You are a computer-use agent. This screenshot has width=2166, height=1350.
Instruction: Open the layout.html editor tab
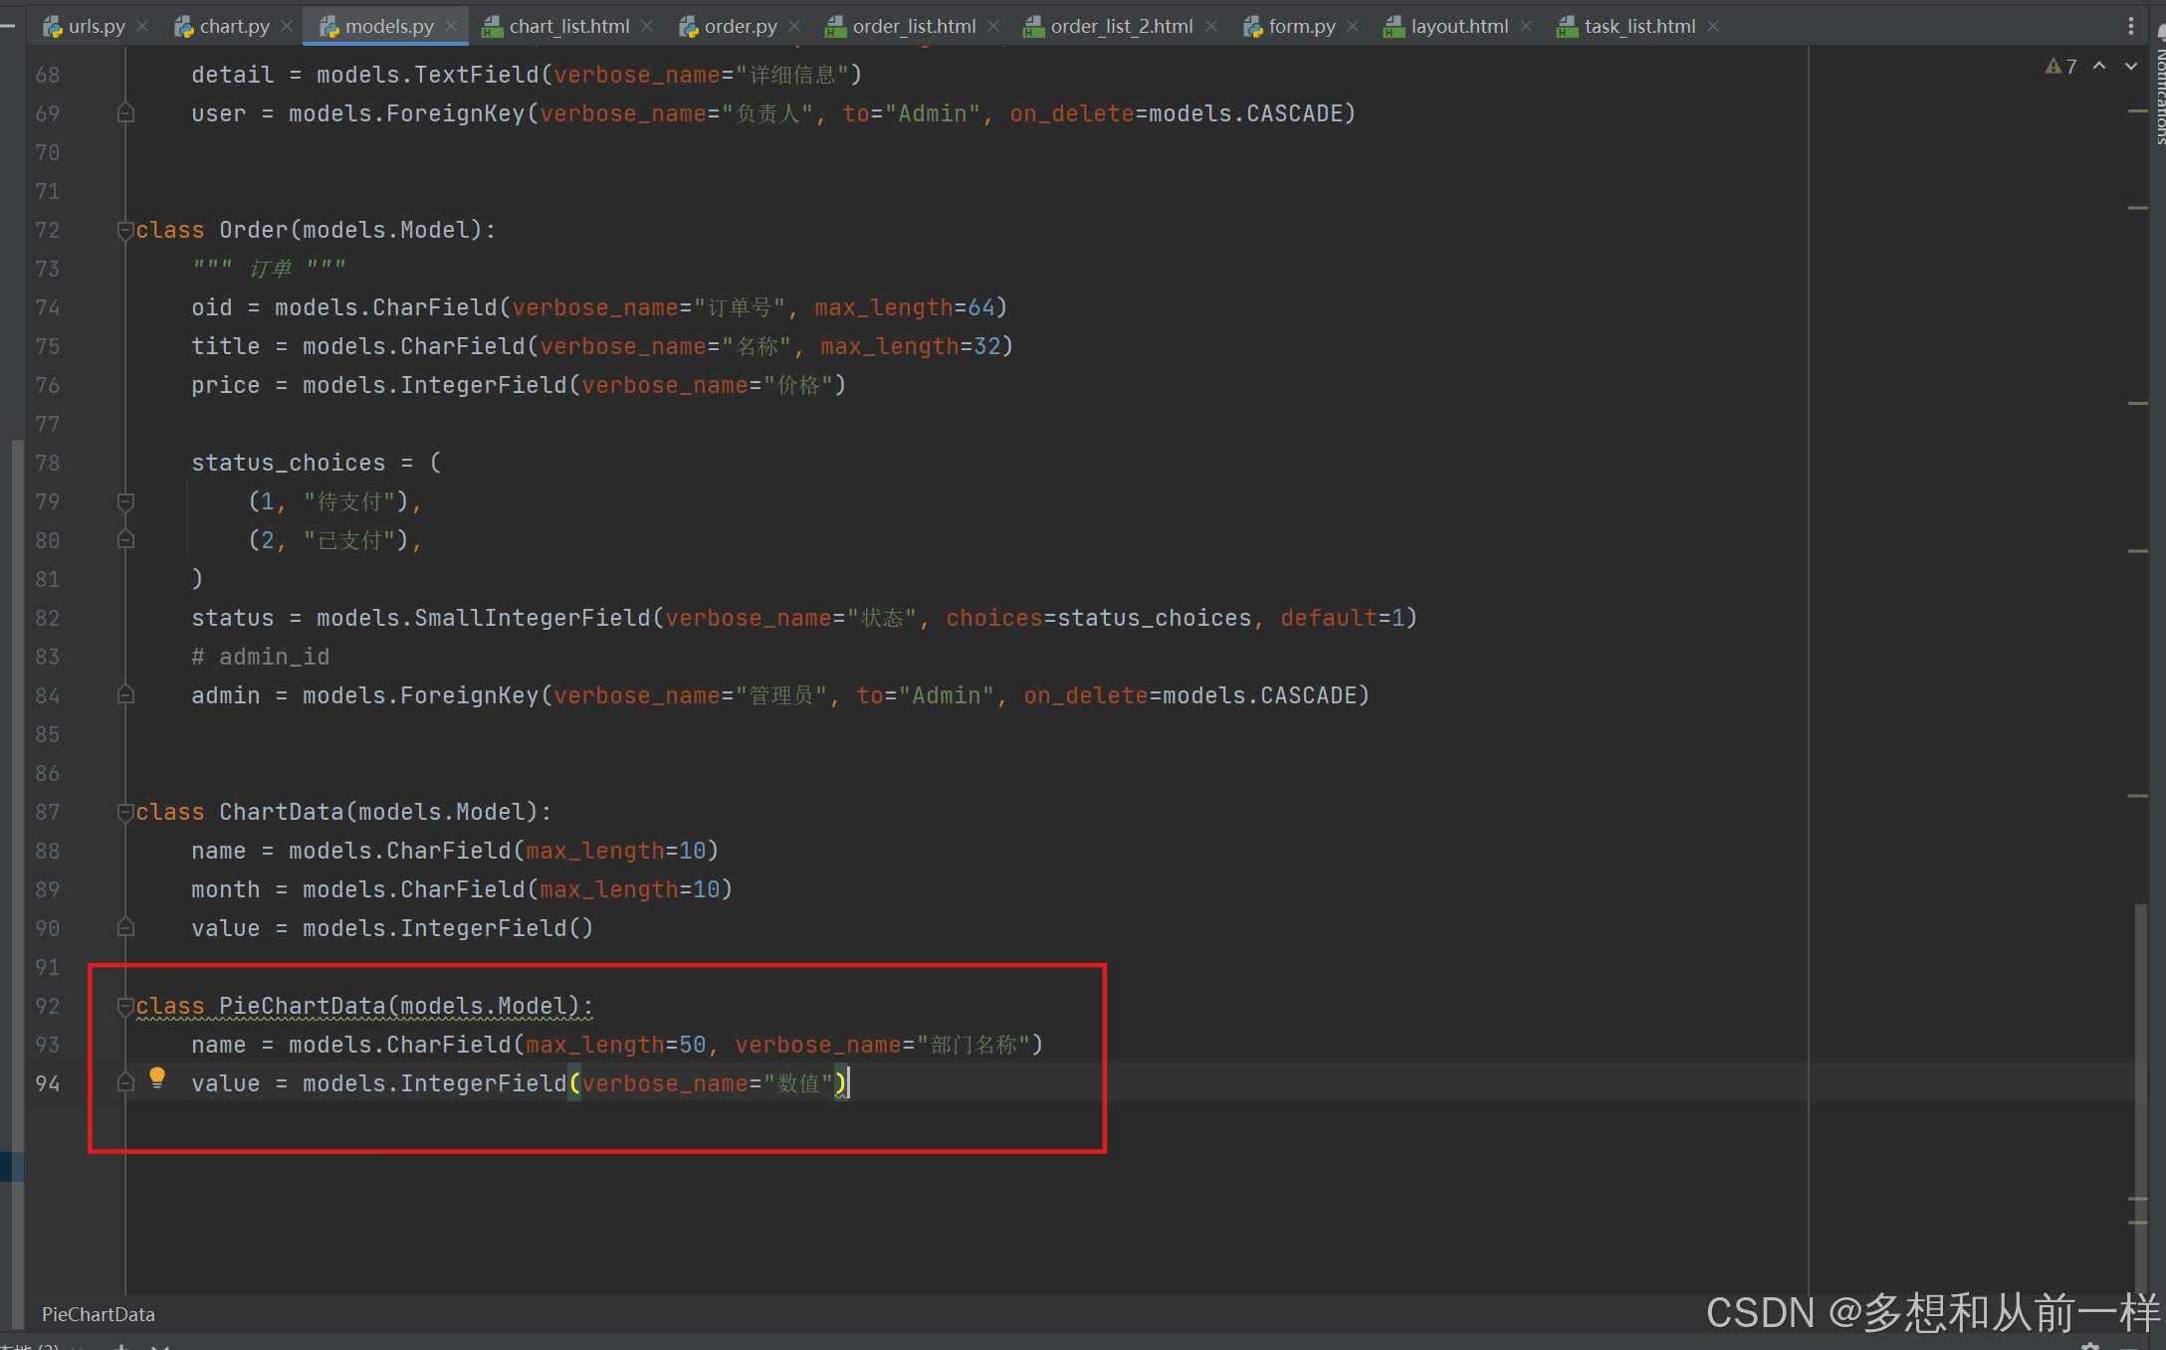click(x=1458, y=27)
